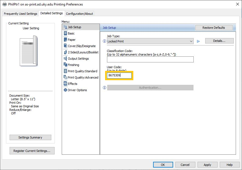This screenshot has height=170, width=242.
Task: Click the info icon beside Authentication
Action: pyautogui.click(x=105, y=88)
